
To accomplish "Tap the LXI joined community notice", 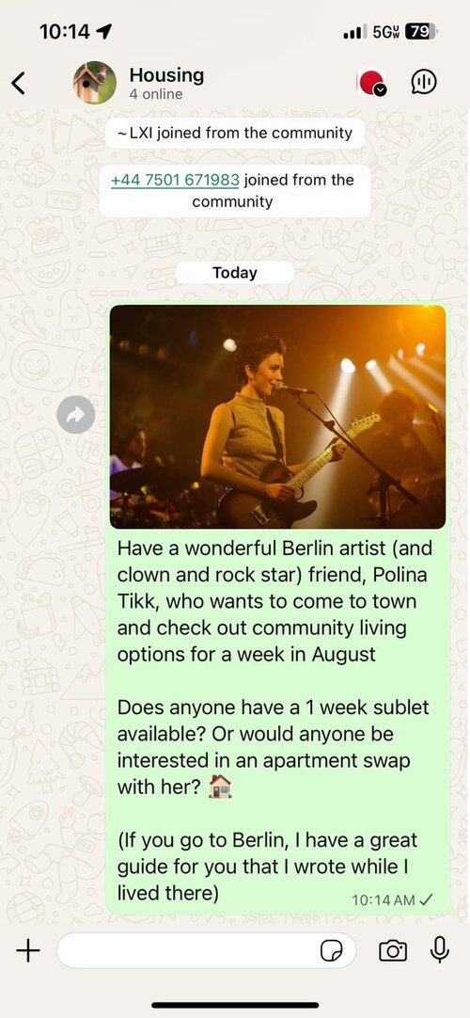I will pyautogui.click(x=235, y=133).
